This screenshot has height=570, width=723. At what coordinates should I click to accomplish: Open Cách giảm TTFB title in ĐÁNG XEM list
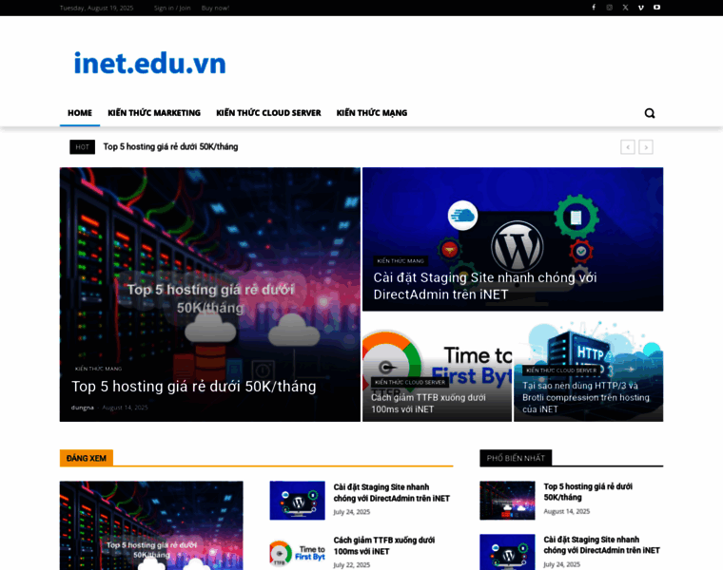point(384,545)
